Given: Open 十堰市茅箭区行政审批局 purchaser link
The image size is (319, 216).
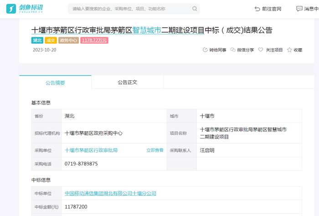Looking at the screenshot, I should pyautogui.click(x=91, y=150).
